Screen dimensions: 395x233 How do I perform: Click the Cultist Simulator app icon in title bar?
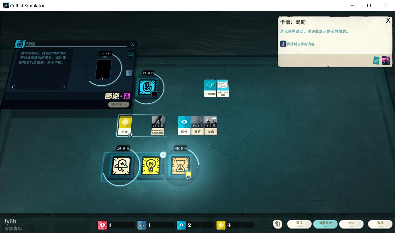pos(5,5)
